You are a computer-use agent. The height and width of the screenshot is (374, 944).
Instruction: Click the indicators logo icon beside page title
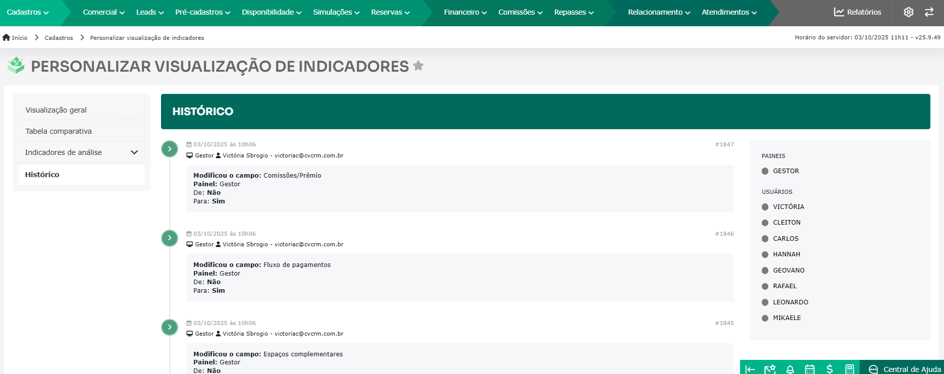[x=16, y=65]
